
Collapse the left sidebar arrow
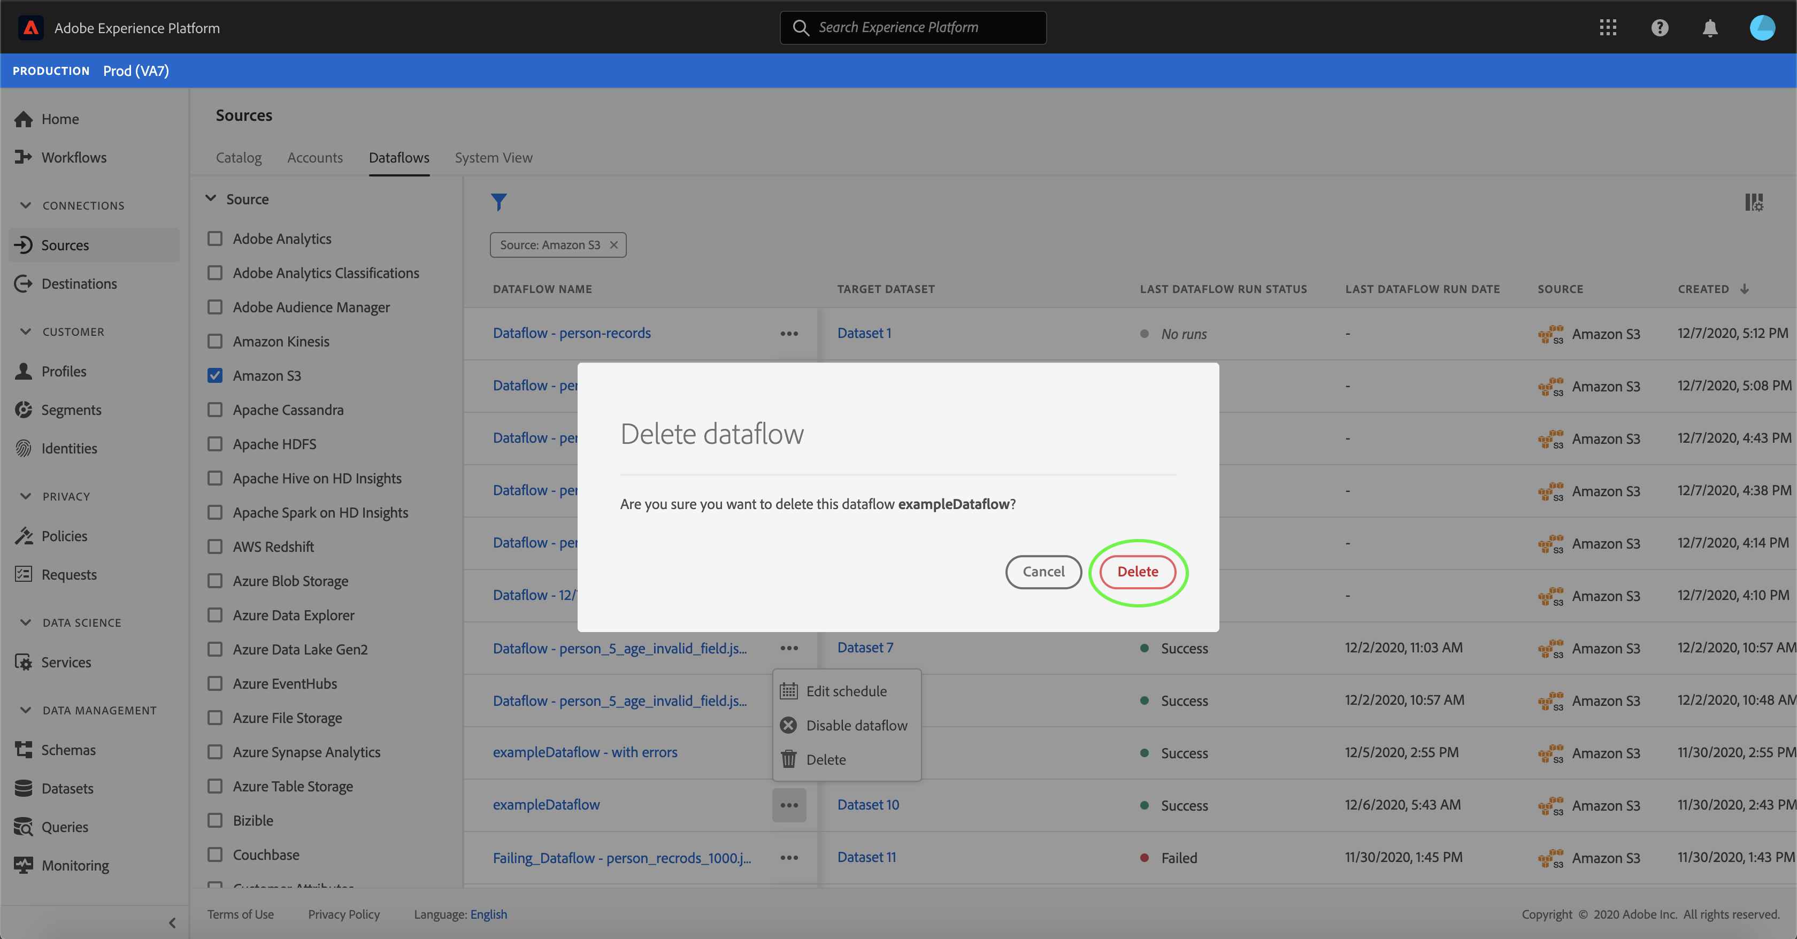point(172,923)
